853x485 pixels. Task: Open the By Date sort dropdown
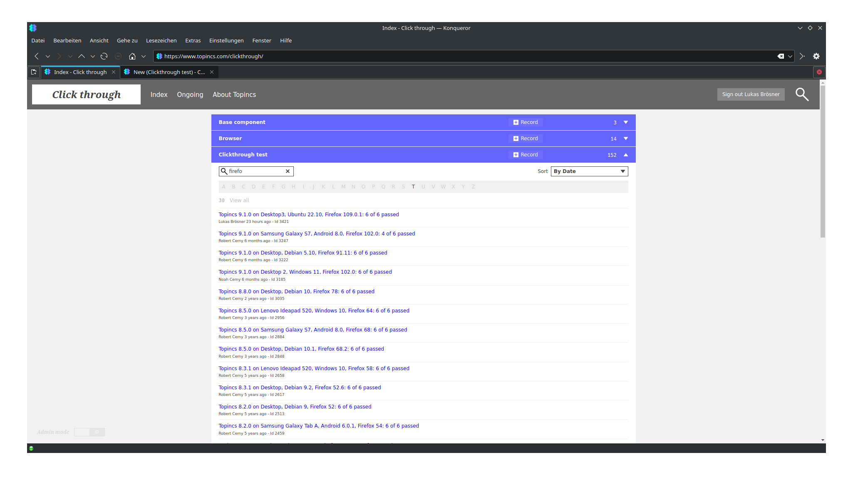589,171
